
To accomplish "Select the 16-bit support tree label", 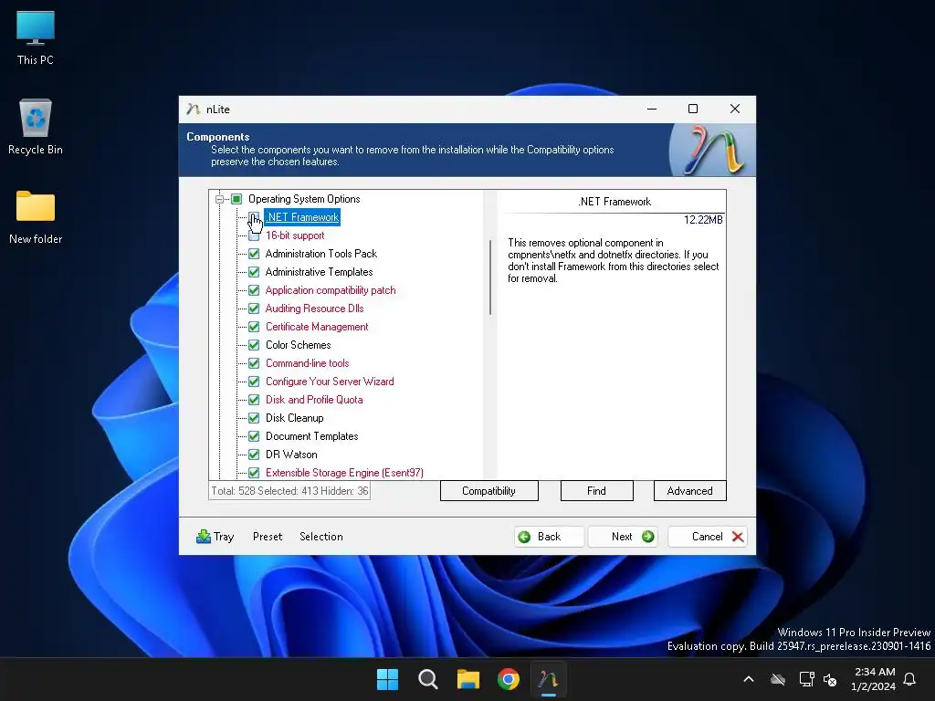I will 295,235.
